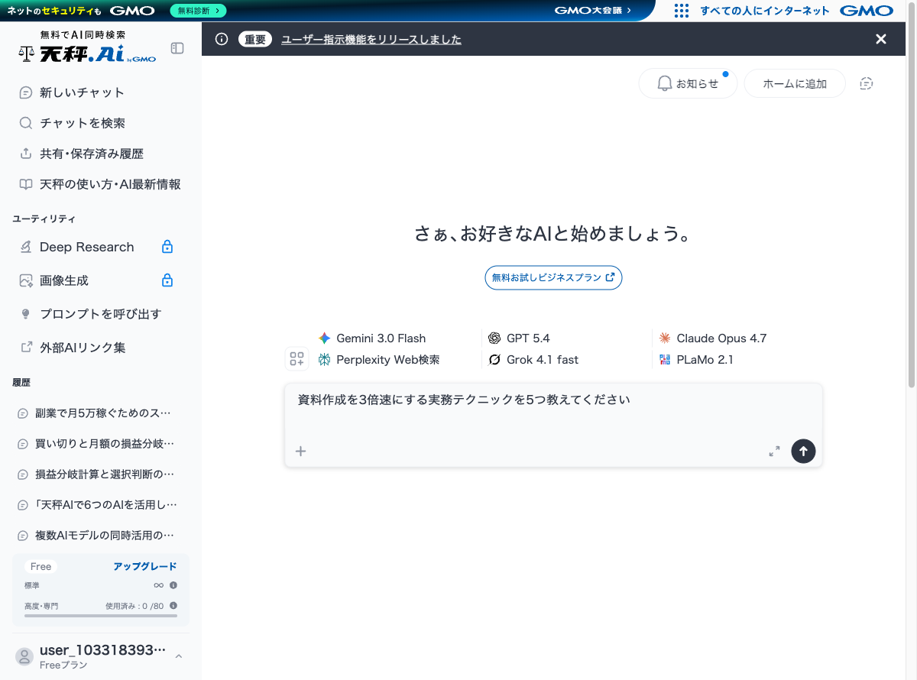Expand the user account menu at bottom
The height and width of the screenshot is (680, 917).
pyautogui.click(x=178, y=656)
